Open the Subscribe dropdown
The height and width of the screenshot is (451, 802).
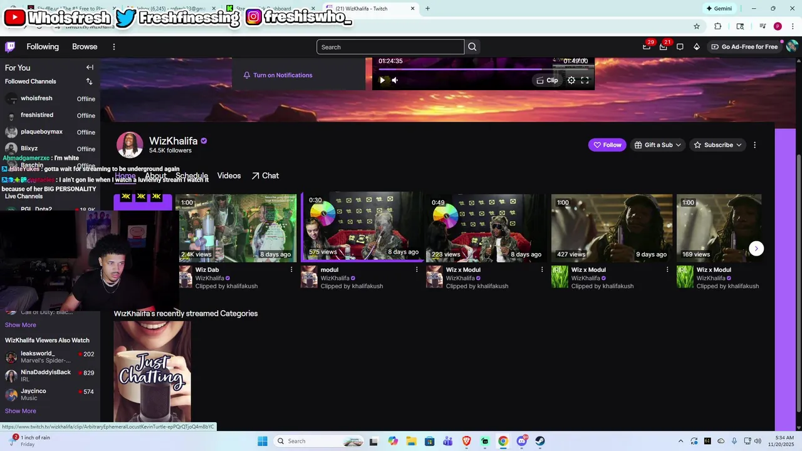point(718,145)
